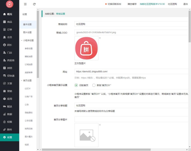Open the 订单 orders icon

tap(4, 30)
